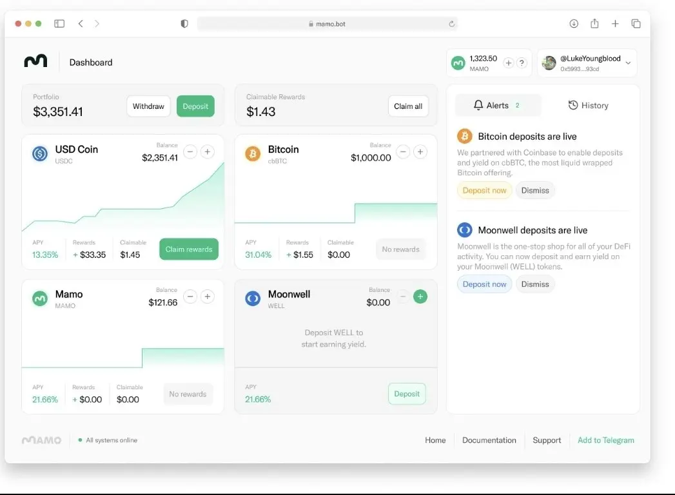Click the Bitcoin card token icon
This screenshot has width=675, height=495.
253,153
